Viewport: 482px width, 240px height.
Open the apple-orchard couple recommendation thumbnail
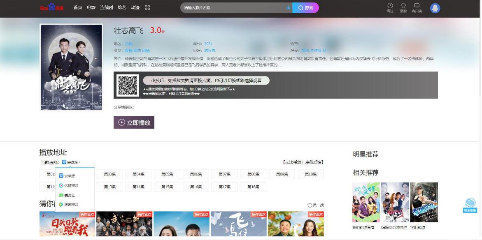click(x=296, y=224)
